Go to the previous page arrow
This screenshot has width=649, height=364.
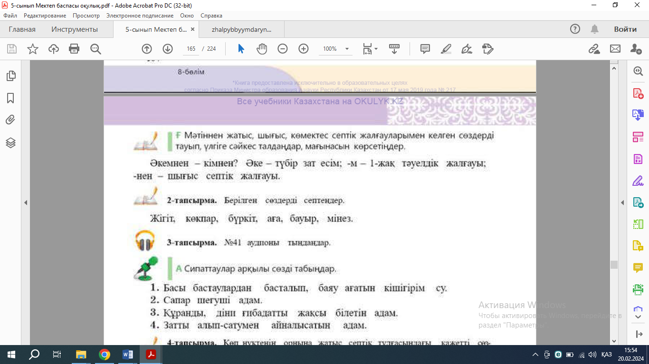click(147, 49)
